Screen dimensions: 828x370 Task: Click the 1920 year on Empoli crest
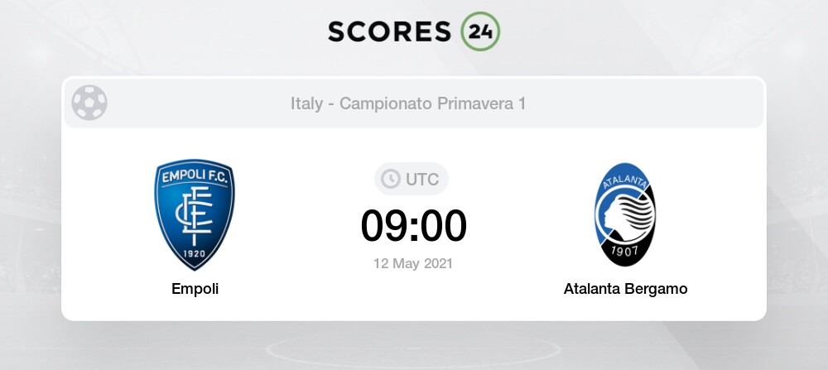pos(195,253)
